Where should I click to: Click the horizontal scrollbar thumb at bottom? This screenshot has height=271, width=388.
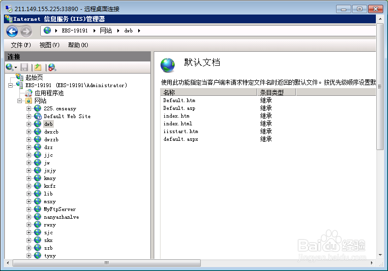pyautogui.click(x=107, y=263)
